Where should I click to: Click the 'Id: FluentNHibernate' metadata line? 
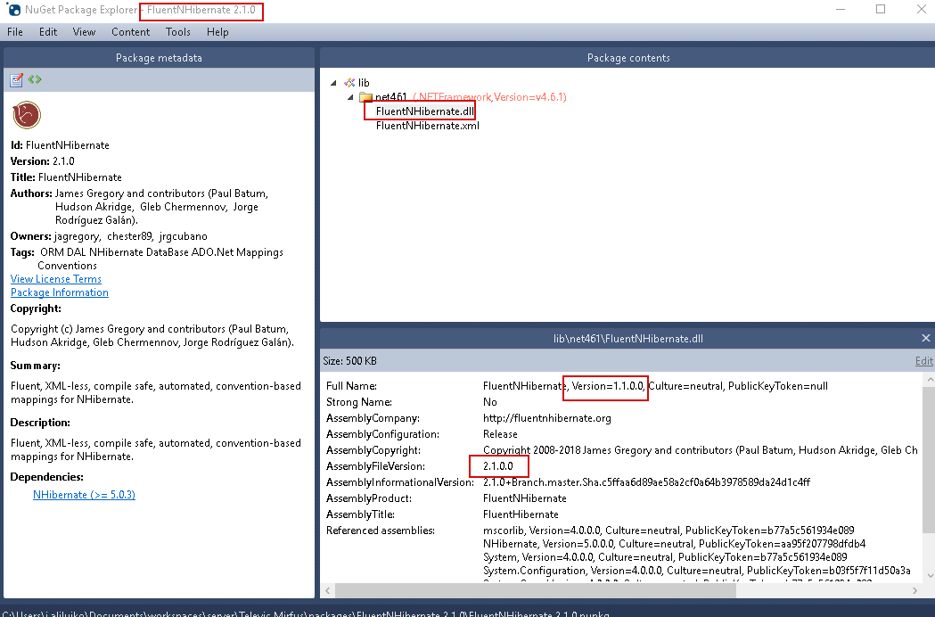[x=60, y=145]
